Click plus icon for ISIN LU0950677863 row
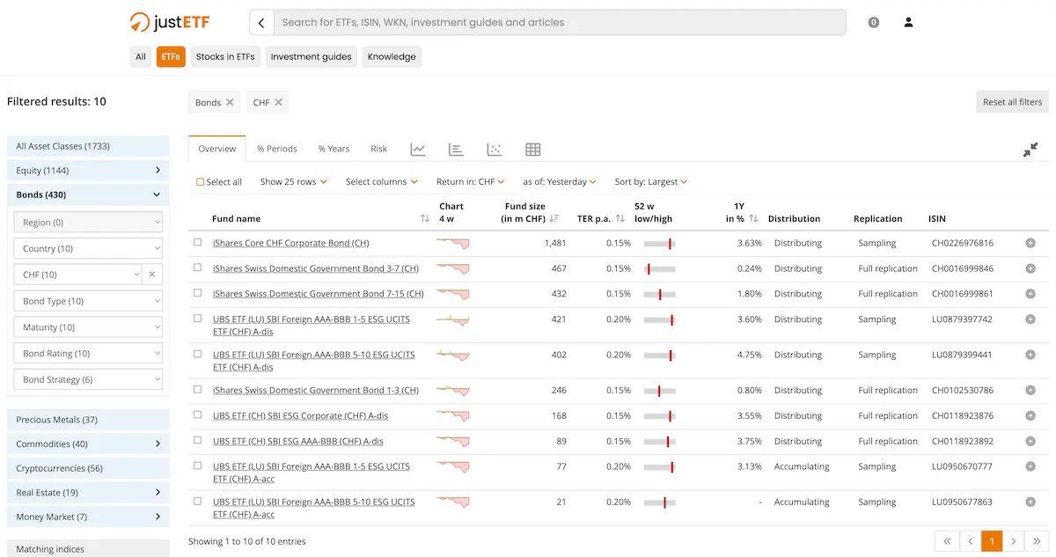The width and height of the screenshot is (1056, 557). click(x=1030, y=502)
